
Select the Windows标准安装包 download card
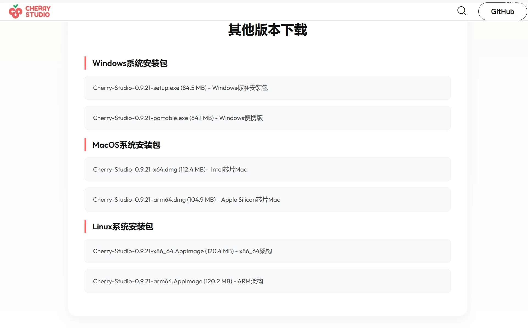point(268,88)
